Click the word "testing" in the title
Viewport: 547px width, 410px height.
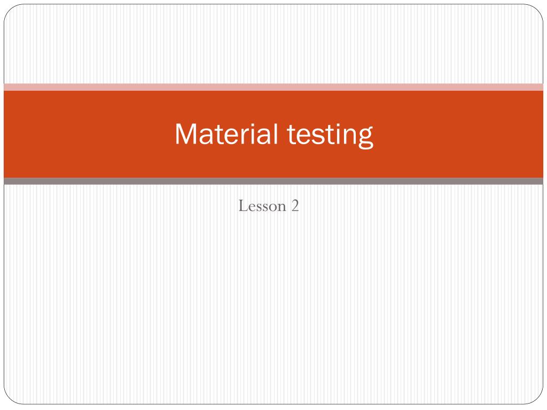pos(330,136)
